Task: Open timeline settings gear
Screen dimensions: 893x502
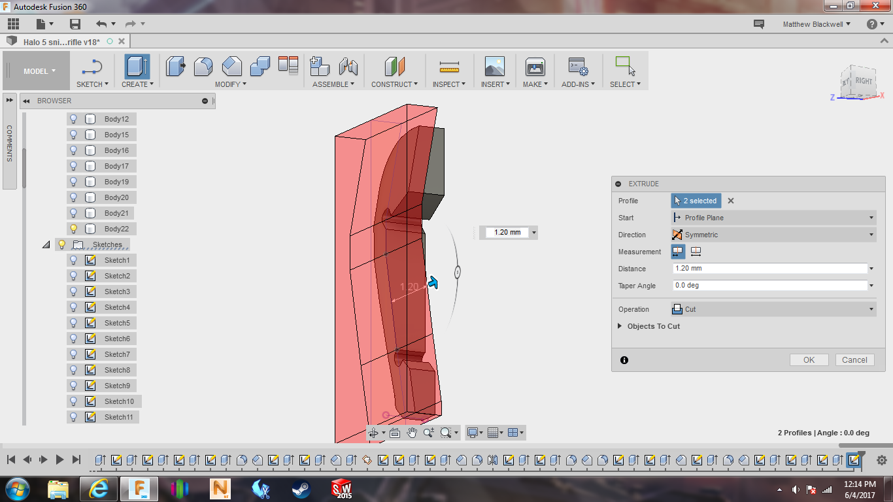Action: click(881, 460)
